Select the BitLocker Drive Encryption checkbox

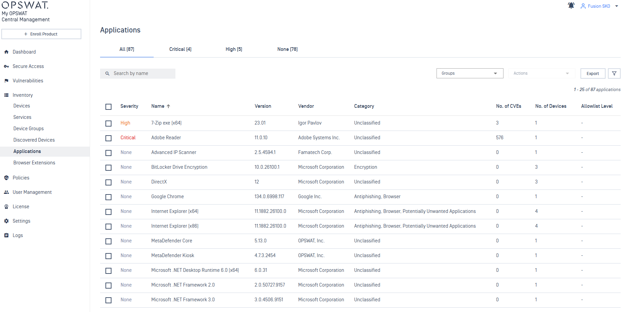(x=108, y=168)
